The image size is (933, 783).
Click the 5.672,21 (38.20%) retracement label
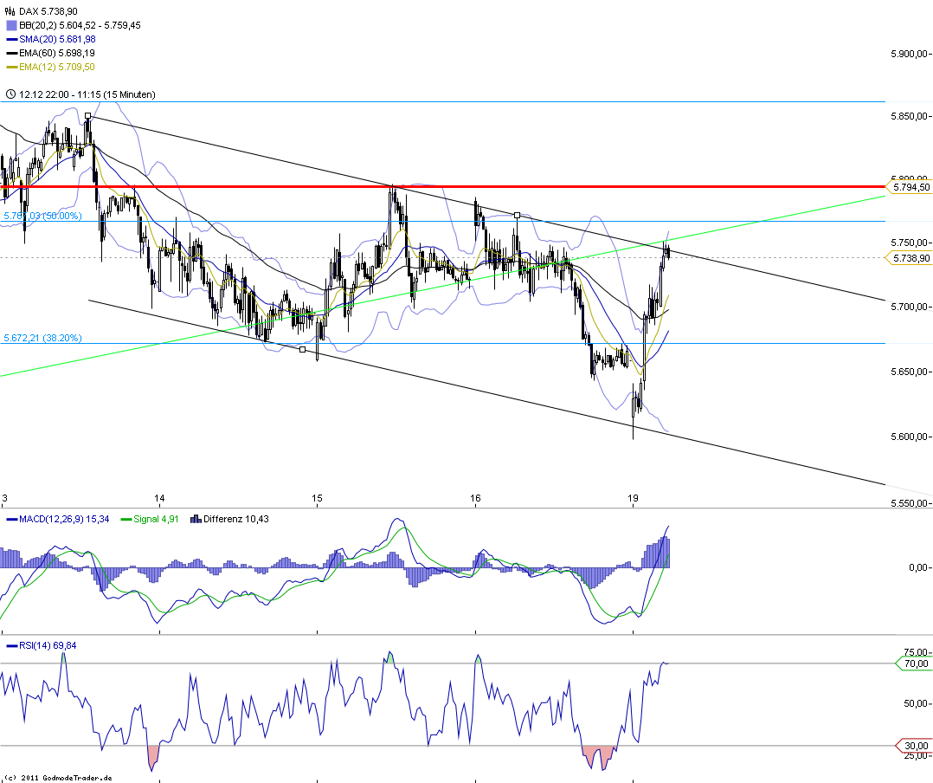43,338
